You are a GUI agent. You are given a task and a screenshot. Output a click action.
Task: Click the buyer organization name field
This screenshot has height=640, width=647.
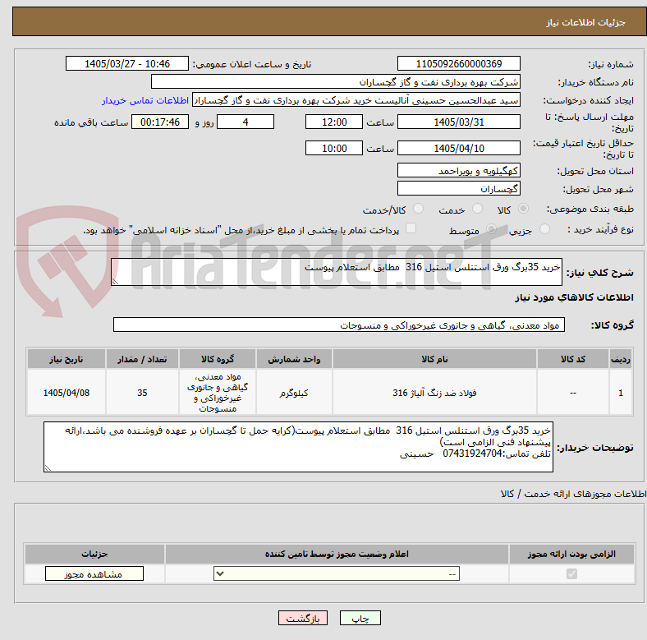(x=336, y=82)
